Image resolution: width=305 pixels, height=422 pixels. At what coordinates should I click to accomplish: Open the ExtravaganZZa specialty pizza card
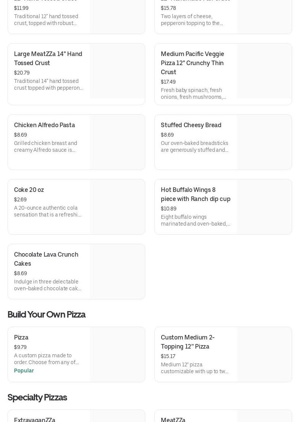point(35,418)
